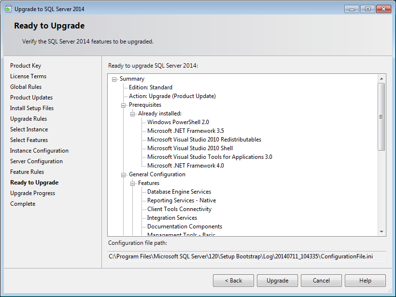The width and height of the screenshot is (396, 297).
Task: Open the Select Features step
Action: tap(29, 140)
